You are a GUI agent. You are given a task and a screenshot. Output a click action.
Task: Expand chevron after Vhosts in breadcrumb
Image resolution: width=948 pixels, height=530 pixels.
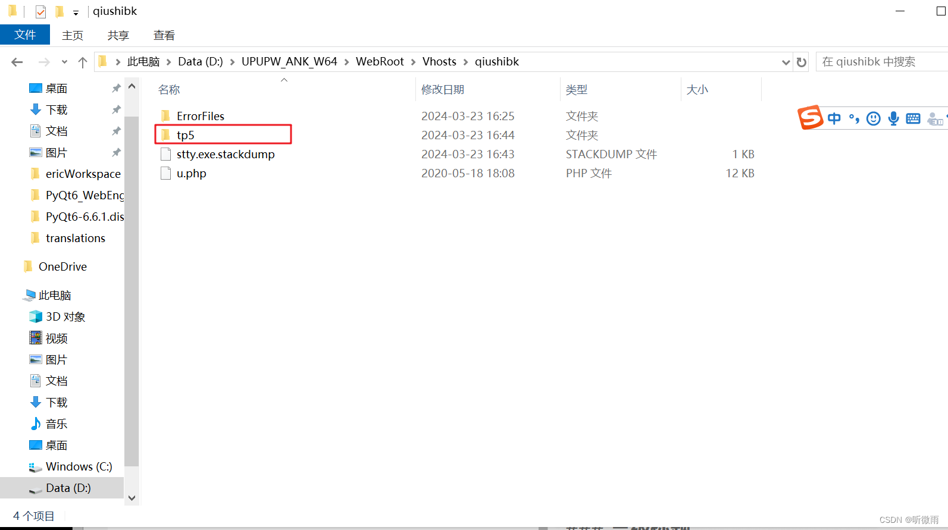pyautogui.click(x=465, y=62)
